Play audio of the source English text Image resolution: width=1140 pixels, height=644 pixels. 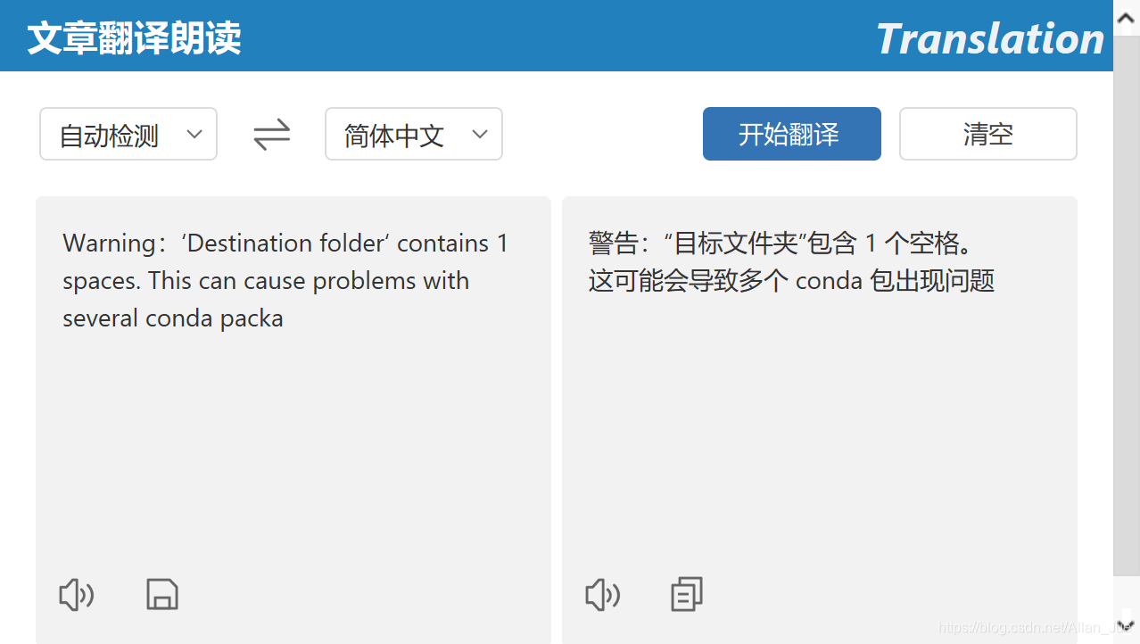76,595
